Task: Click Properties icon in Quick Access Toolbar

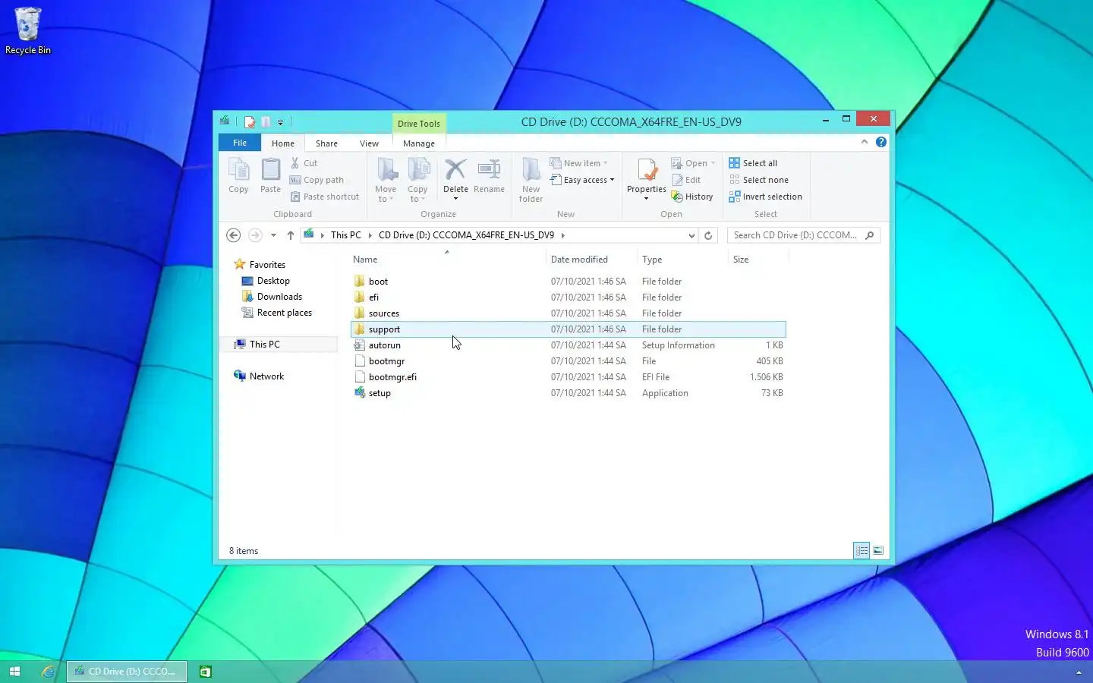Action: point(249,121)
